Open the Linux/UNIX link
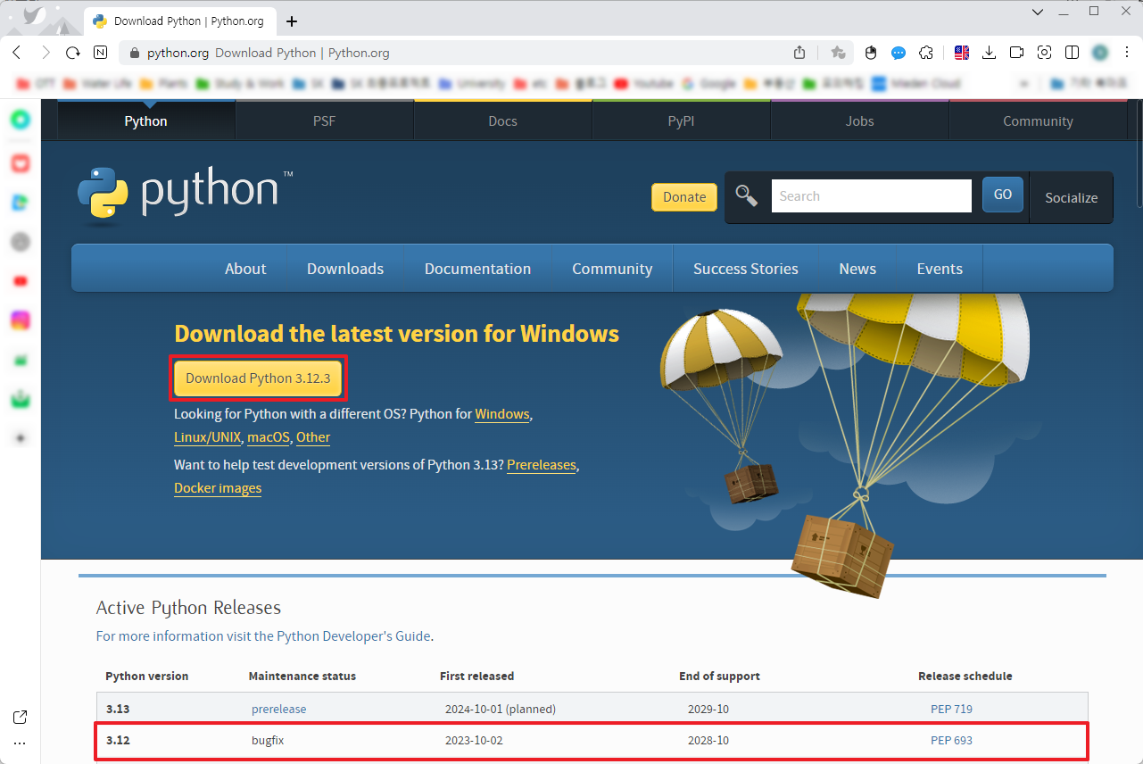Viewport: 1143px width, 764px height. click(x=207, y=437)
